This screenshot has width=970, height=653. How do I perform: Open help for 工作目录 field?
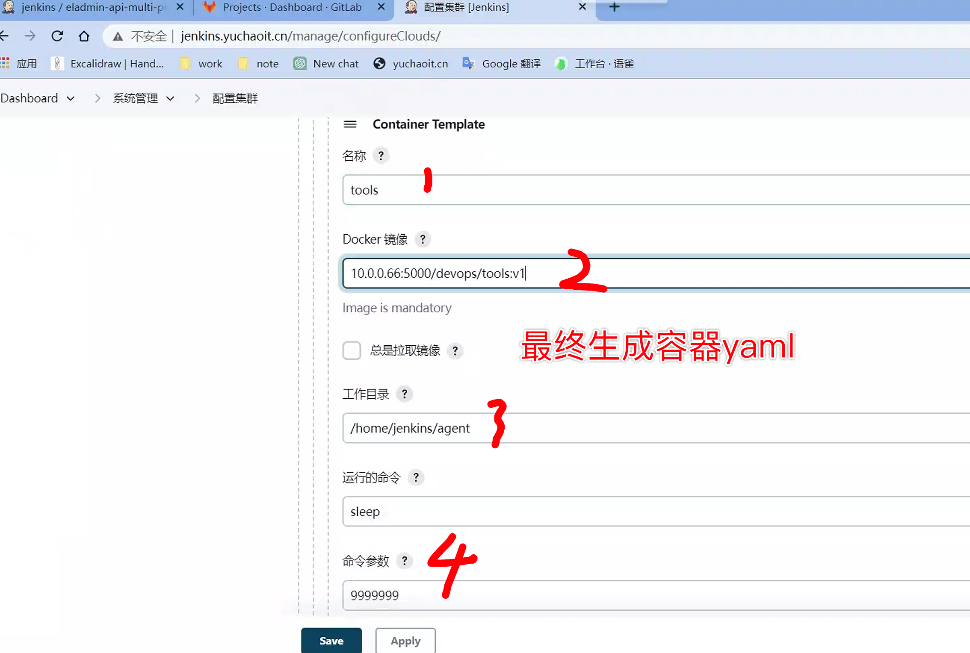(x=404, y=394)
